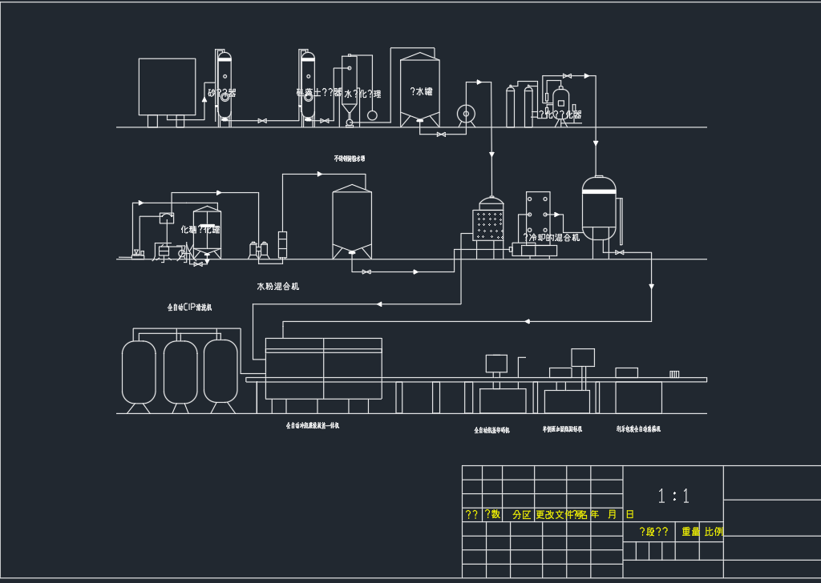Click the 水?化?理 label
The height and width of the screenshot is (583, 821).
point(362,94)
